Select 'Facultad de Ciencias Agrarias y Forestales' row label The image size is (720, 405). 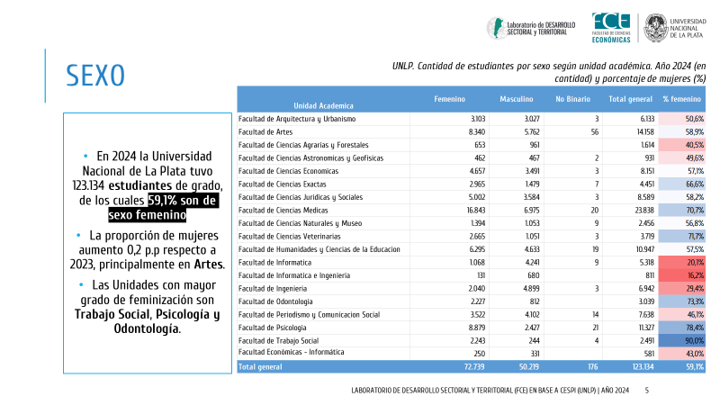pos(303,145)
